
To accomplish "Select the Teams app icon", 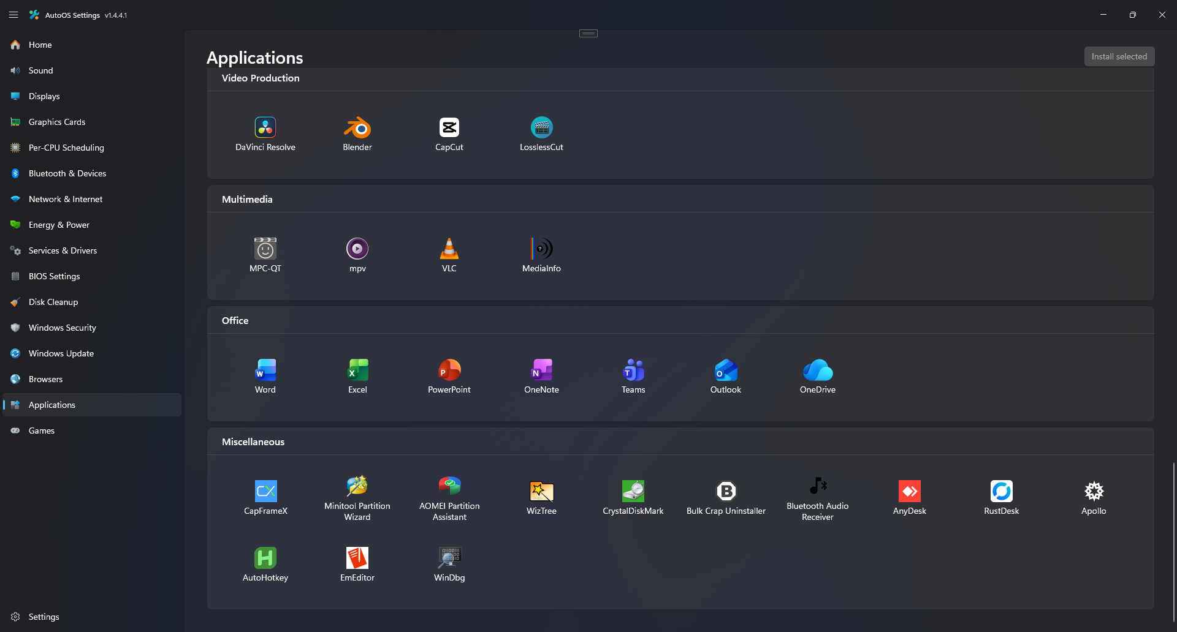I will (633, 370).
